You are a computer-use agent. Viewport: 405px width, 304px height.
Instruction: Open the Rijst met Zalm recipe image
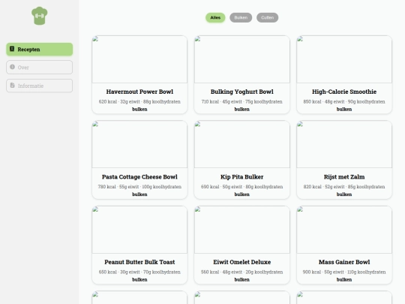pos(344,145)
